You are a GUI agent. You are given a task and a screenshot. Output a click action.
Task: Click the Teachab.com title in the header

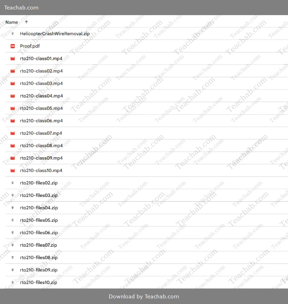[x=21, y=8]
